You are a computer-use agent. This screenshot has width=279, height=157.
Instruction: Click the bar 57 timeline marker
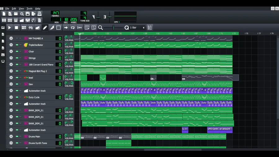click(133, 34)
